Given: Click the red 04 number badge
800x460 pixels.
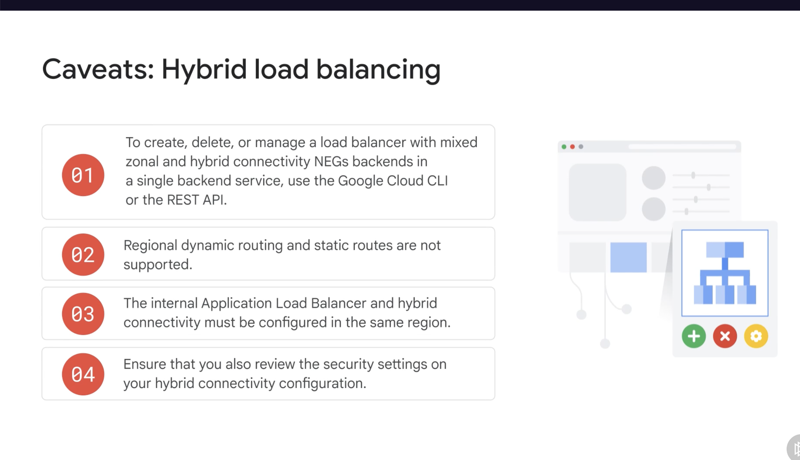Looking at the screenshot, I should click(83, 374).
